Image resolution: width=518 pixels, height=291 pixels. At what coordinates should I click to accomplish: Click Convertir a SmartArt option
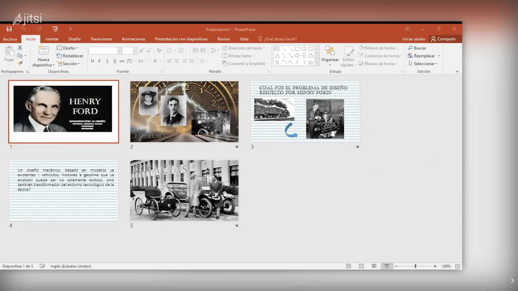pos(245,63)
